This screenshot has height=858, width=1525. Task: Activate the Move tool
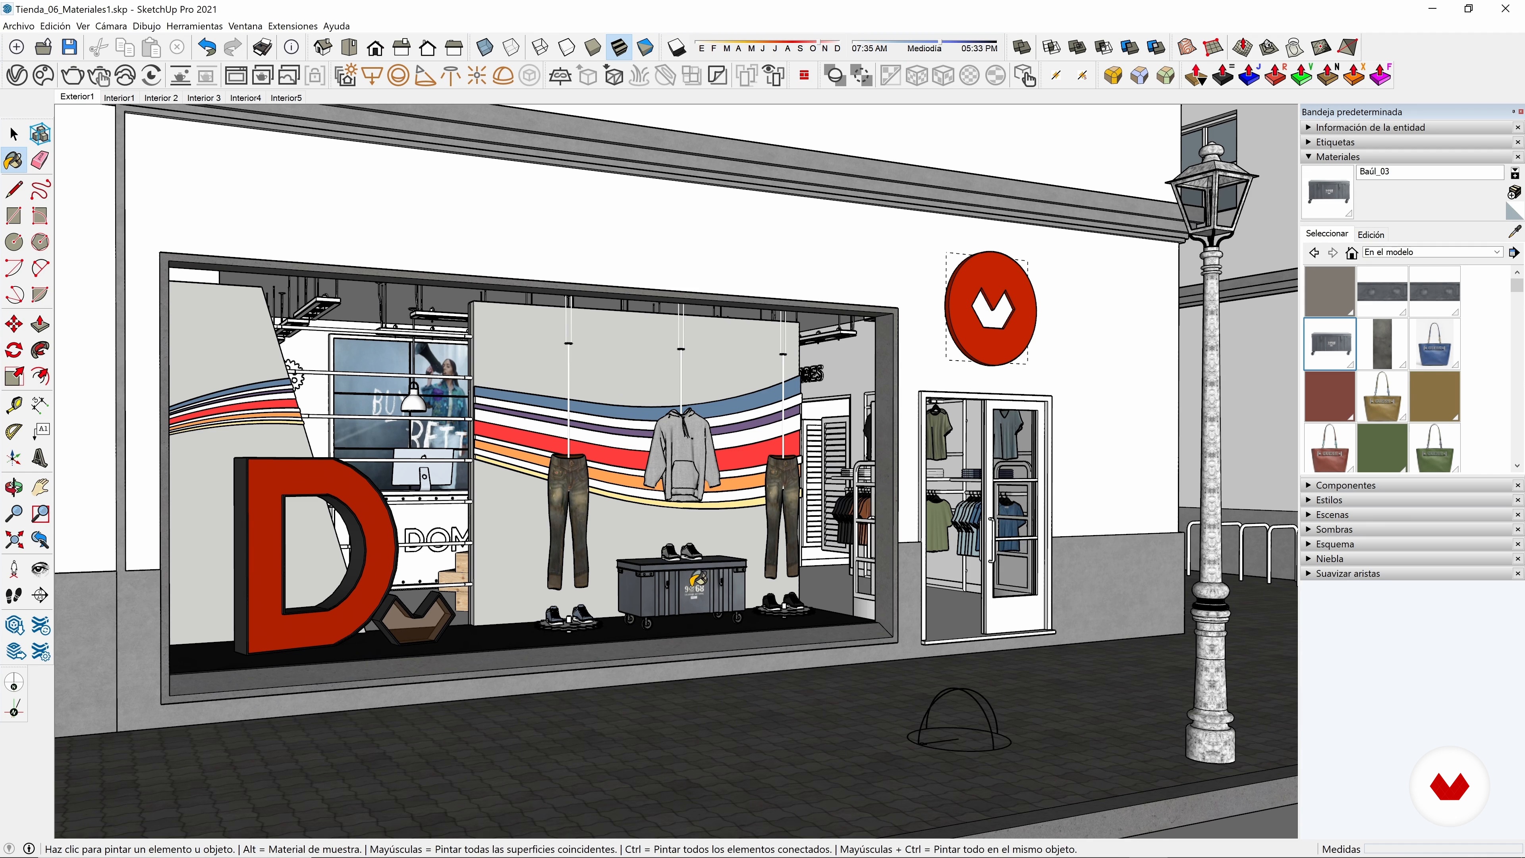[14, 324]
